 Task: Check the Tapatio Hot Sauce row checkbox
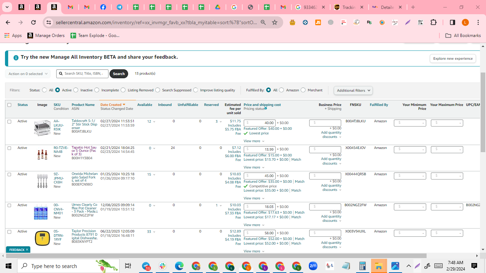(9, 148)
